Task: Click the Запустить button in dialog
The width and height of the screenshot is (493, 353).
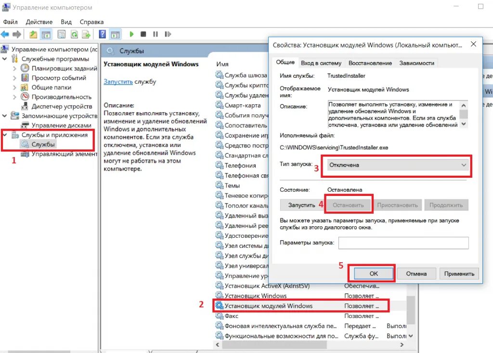Action: point(301,205)
